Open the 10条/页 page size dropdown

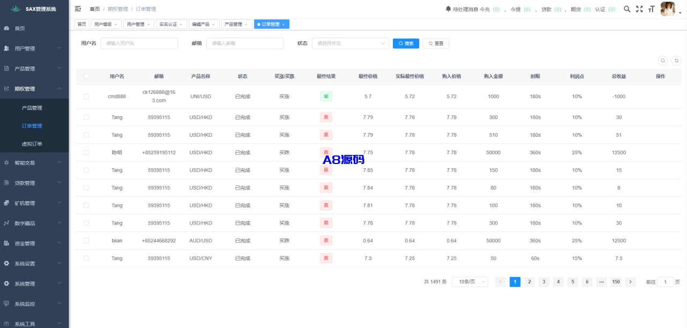coord(470,282)
